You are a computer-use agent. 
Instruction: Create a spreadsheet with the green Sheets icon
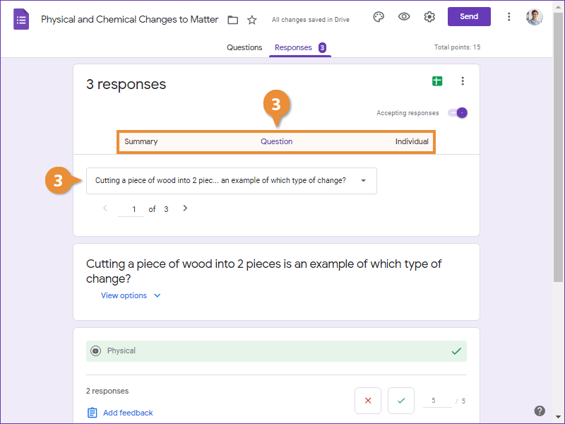(x=436, y=81)
